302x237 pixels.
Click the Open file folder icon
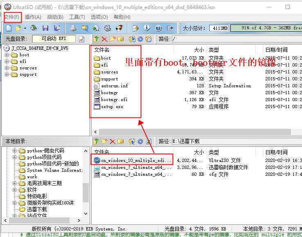(x=18, y=28)
